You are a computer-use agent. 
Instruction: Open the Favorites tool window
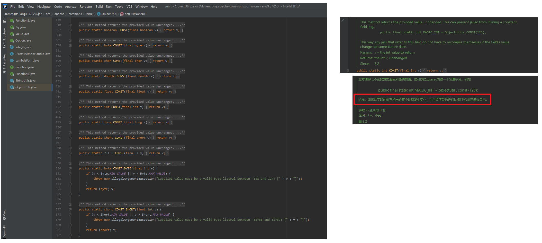4,64
